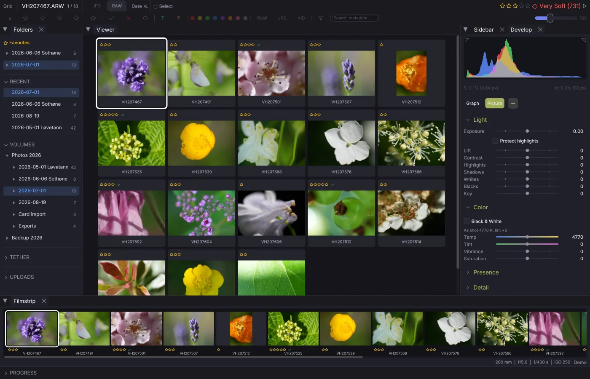Screen dimensions: 590x379
Task: Toggle the histogram left clipping triangle
Action: click(x=467, y=40)
